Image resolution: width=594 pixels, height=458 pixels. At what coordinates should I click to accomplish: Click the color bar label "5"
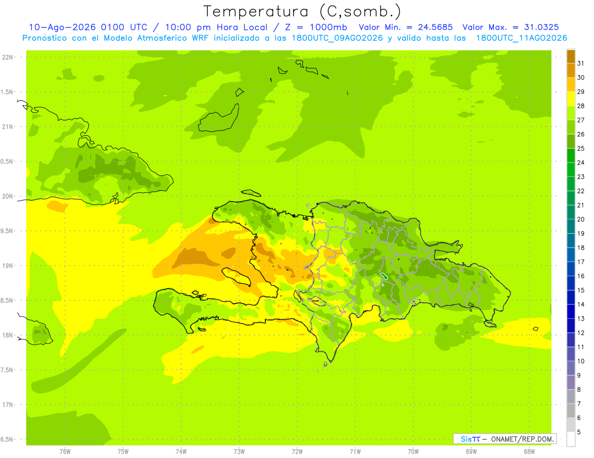coord(579,432)
